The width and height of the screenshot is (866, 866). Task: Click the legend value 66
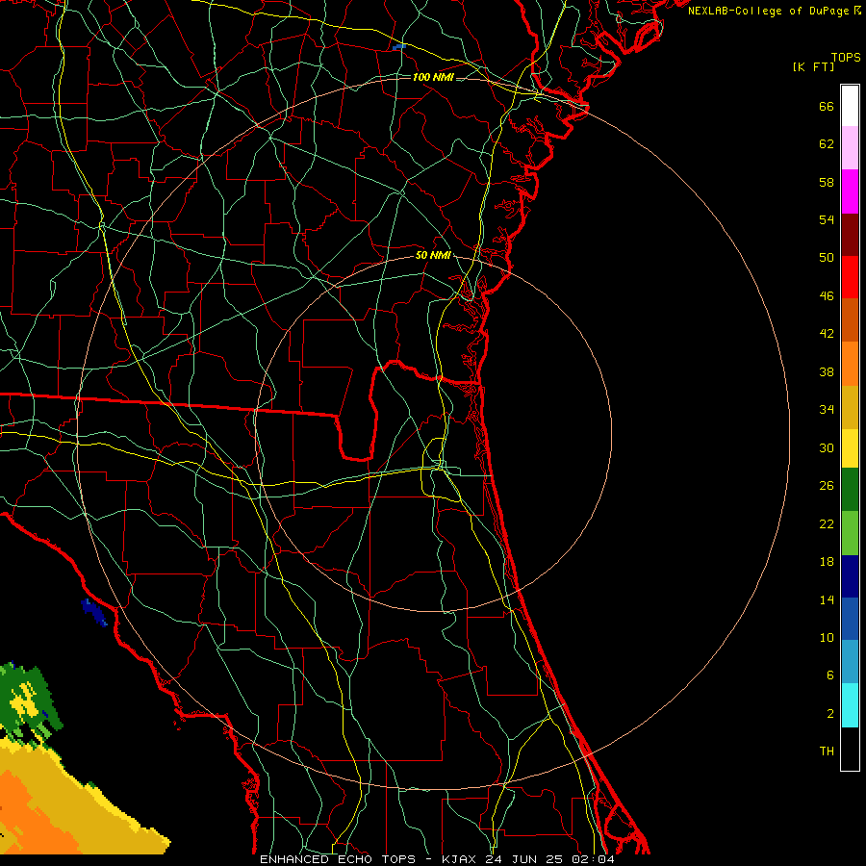827,106
